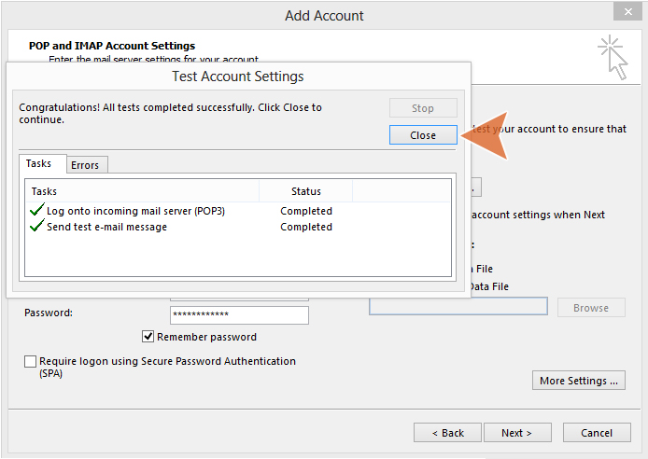Proceed with the Next button
This screenshot has height=459, width=648.
tap(515, 433)
